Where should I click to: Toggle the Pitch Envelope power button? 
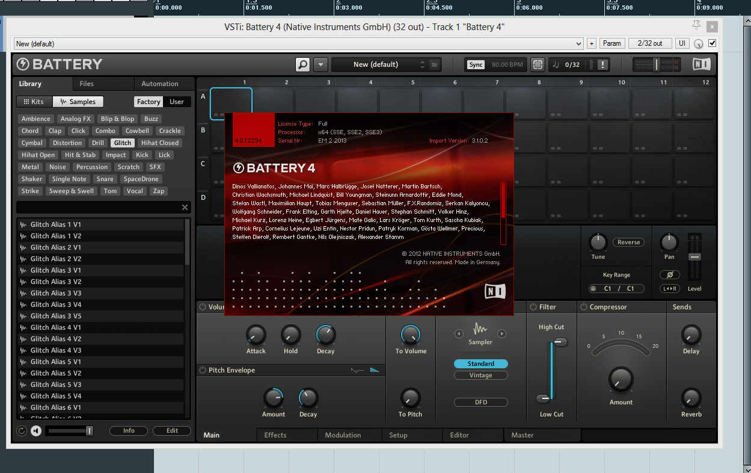click(203, 370)
